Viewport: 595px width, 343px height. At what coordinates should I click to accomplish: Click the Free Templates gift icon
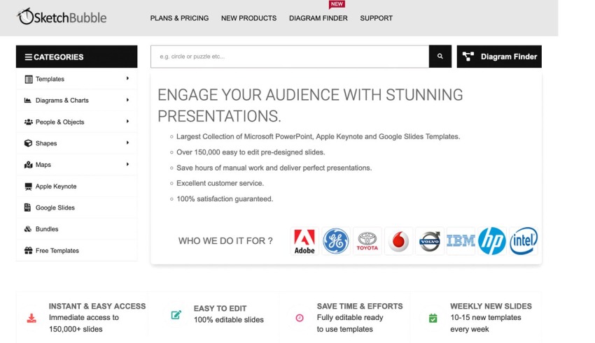[29, 251]
